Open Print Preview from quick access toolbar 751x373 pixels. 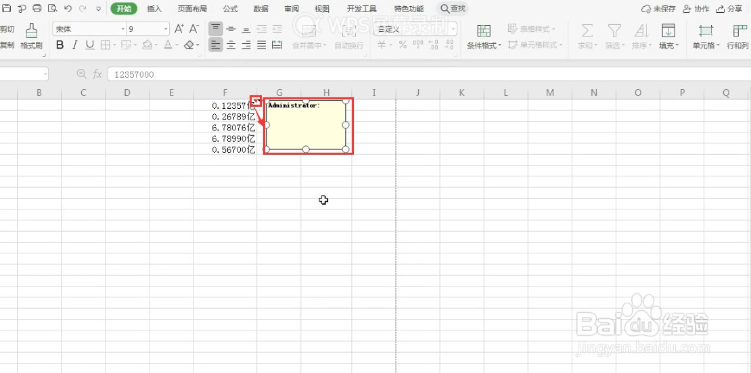coord(52,9)
